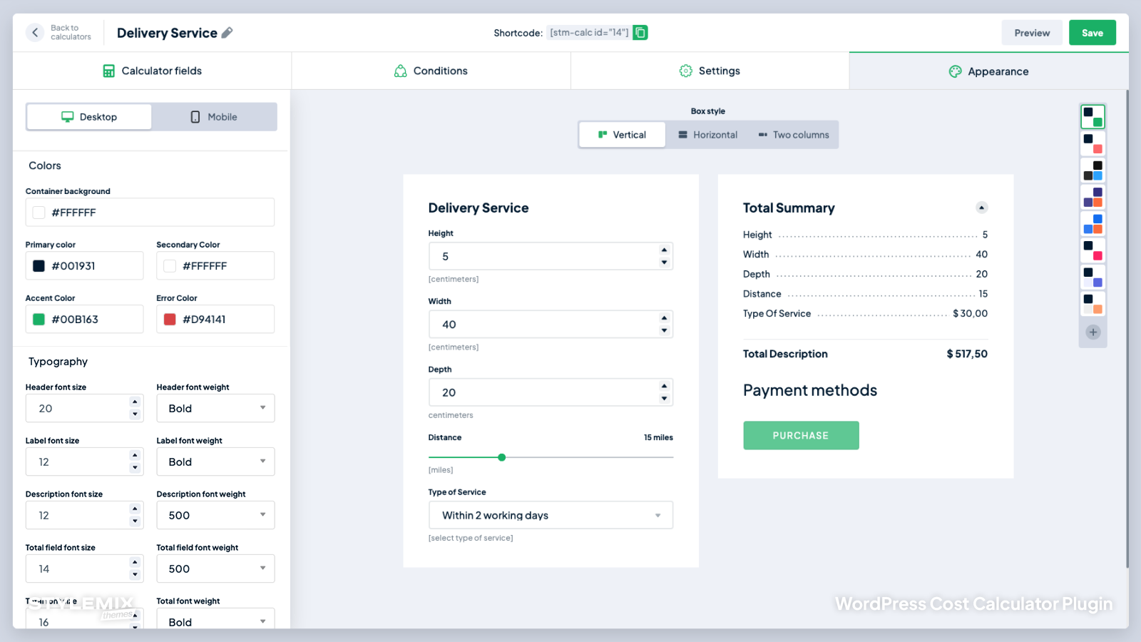Viewport: 1141px width, 642px height.
Task: Switch to the Conditions tab
Action: (x=431, y=71)
